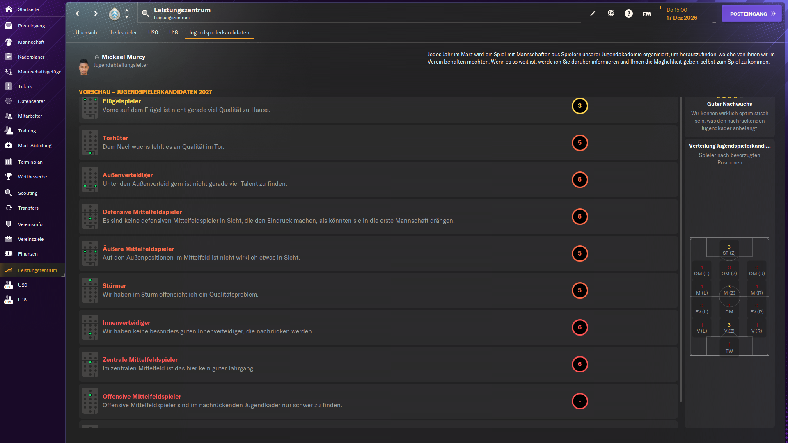Image resolution: width=788 pixels, height=443 pixels.
Task: Click the pencil edit icon
Action: (593, 14)
